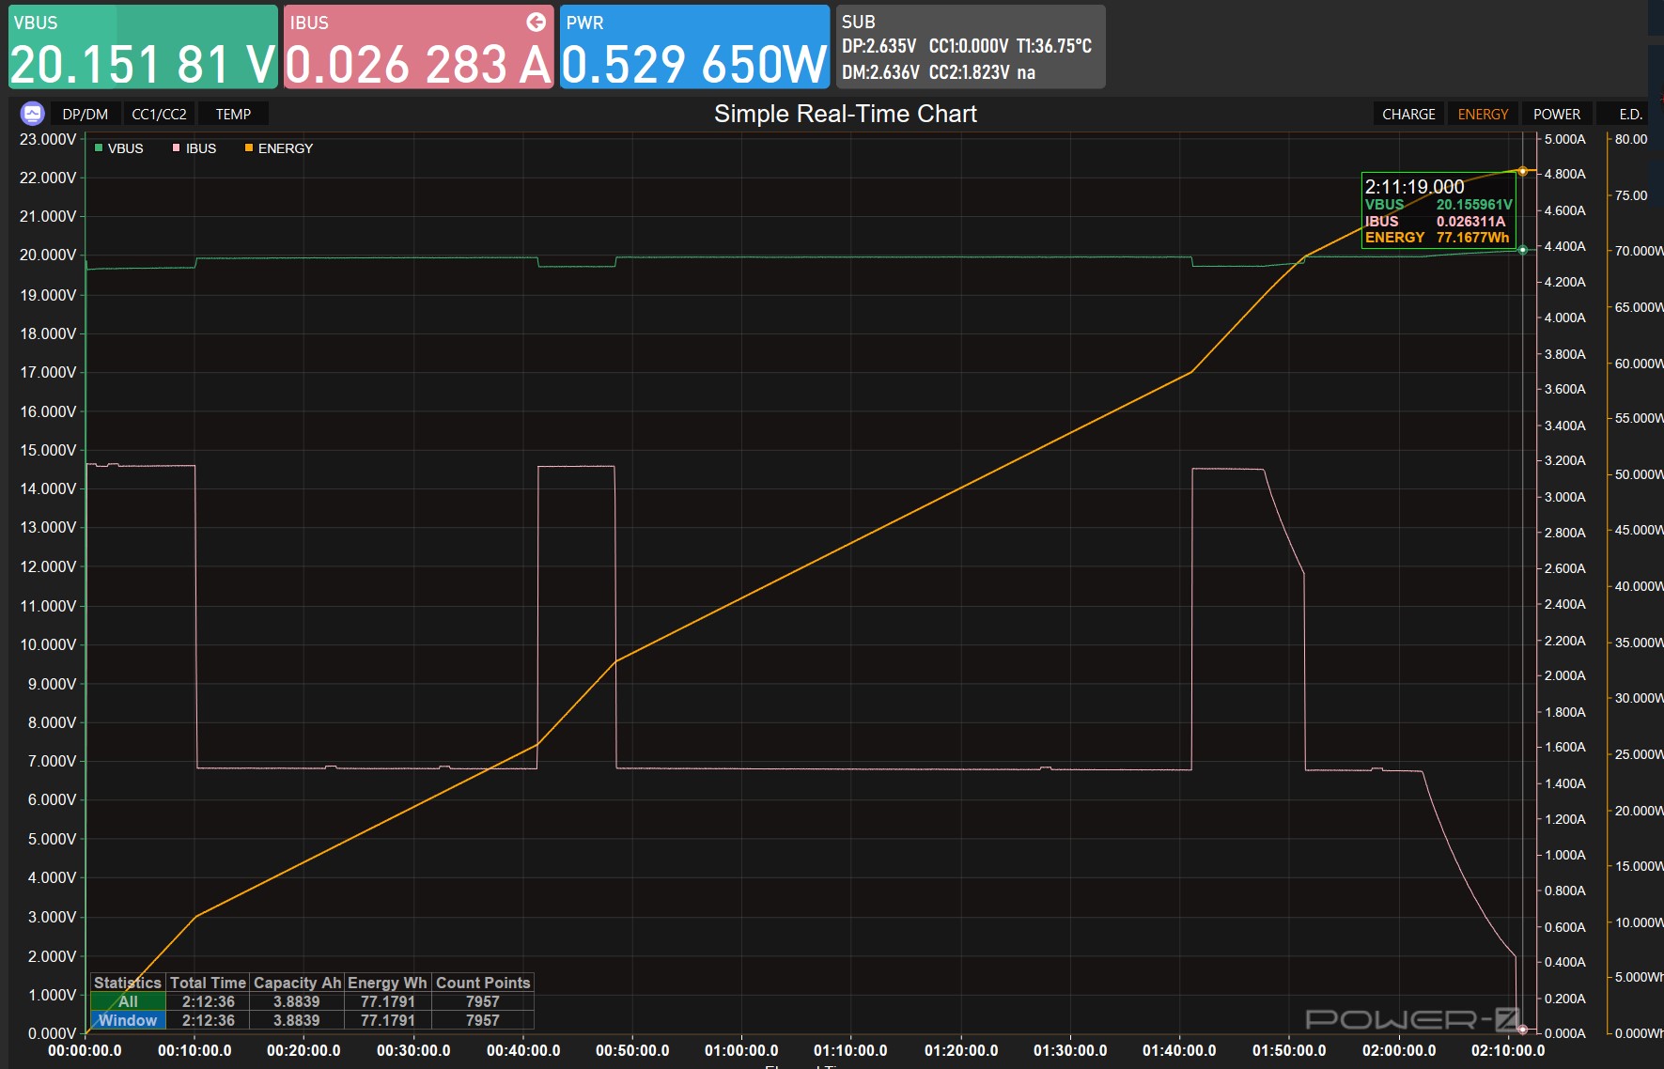Switch chart to CHARGE view
The image size is (1664, 1069).
(1408, 114)
